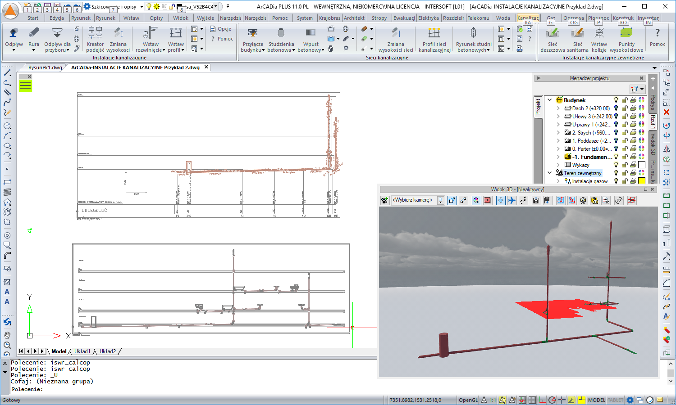Open Wstaw rozwinięcie dropdown
Screen dimensions: 676x405
(x=164, y=50)
